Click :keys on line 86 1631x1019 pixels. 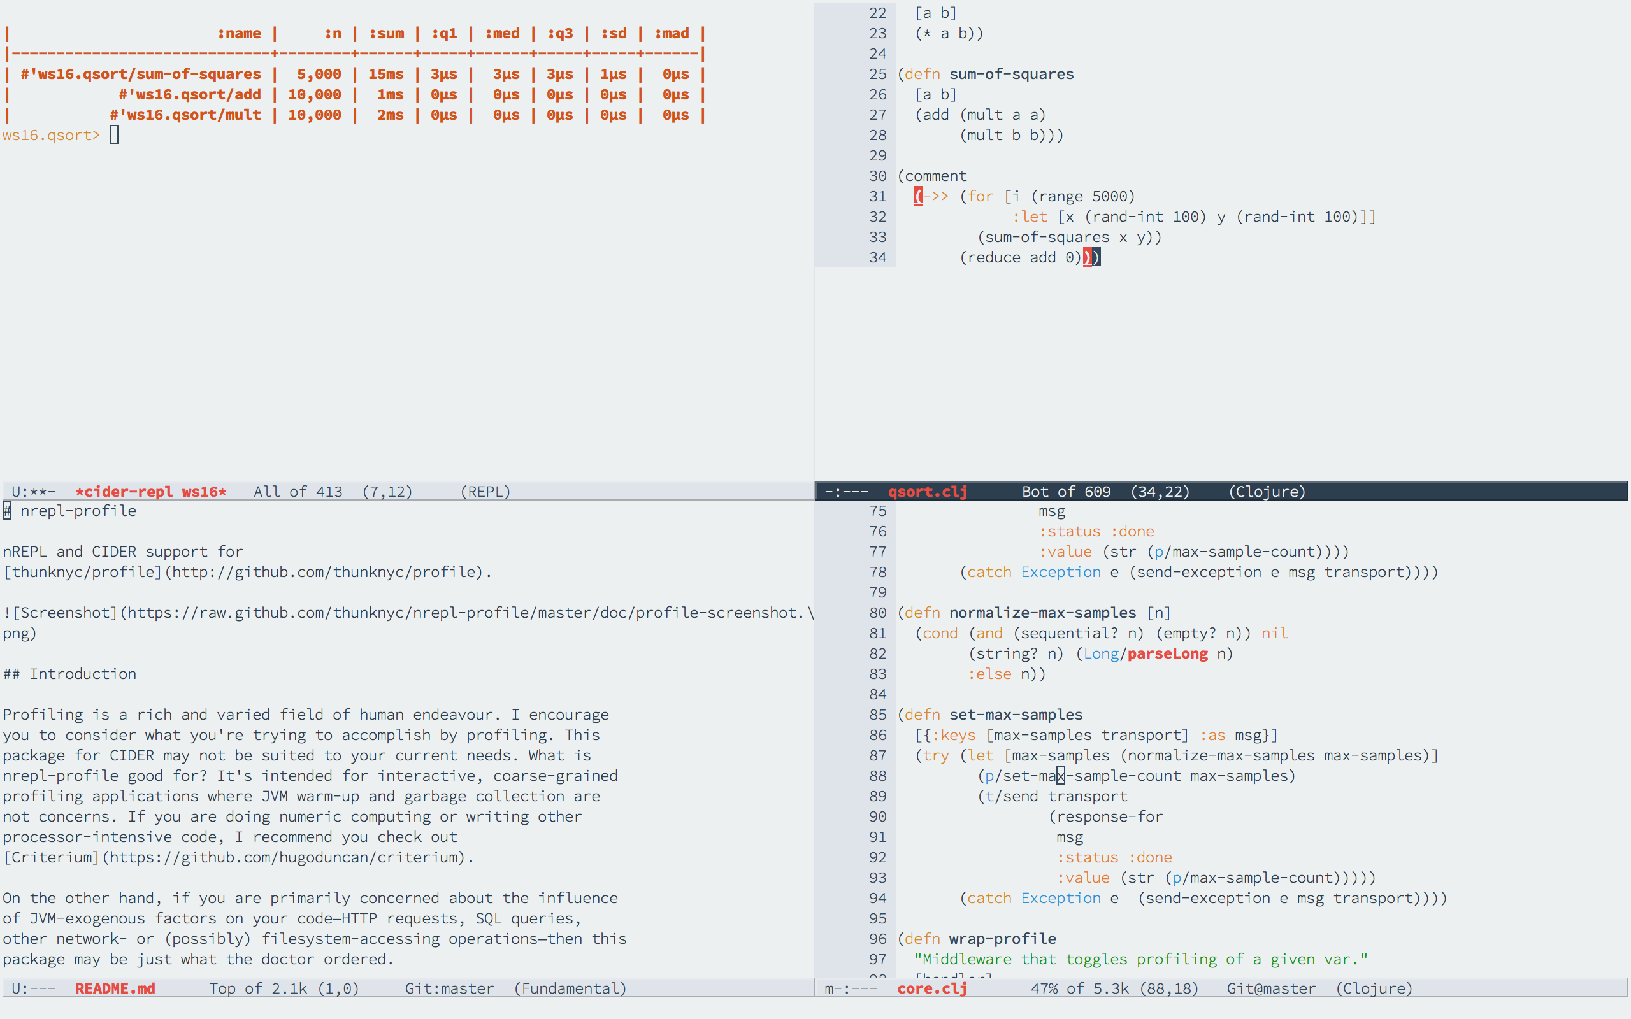click(954, 734)
